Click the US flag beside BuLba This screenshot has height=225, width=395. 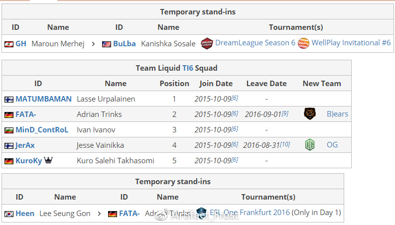coord(107,44)
